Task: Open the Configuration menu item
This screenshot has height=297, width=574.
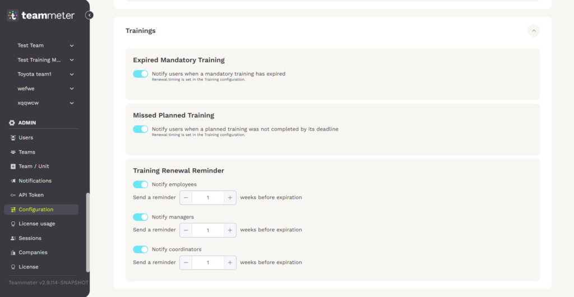Action: pos(36,210)
